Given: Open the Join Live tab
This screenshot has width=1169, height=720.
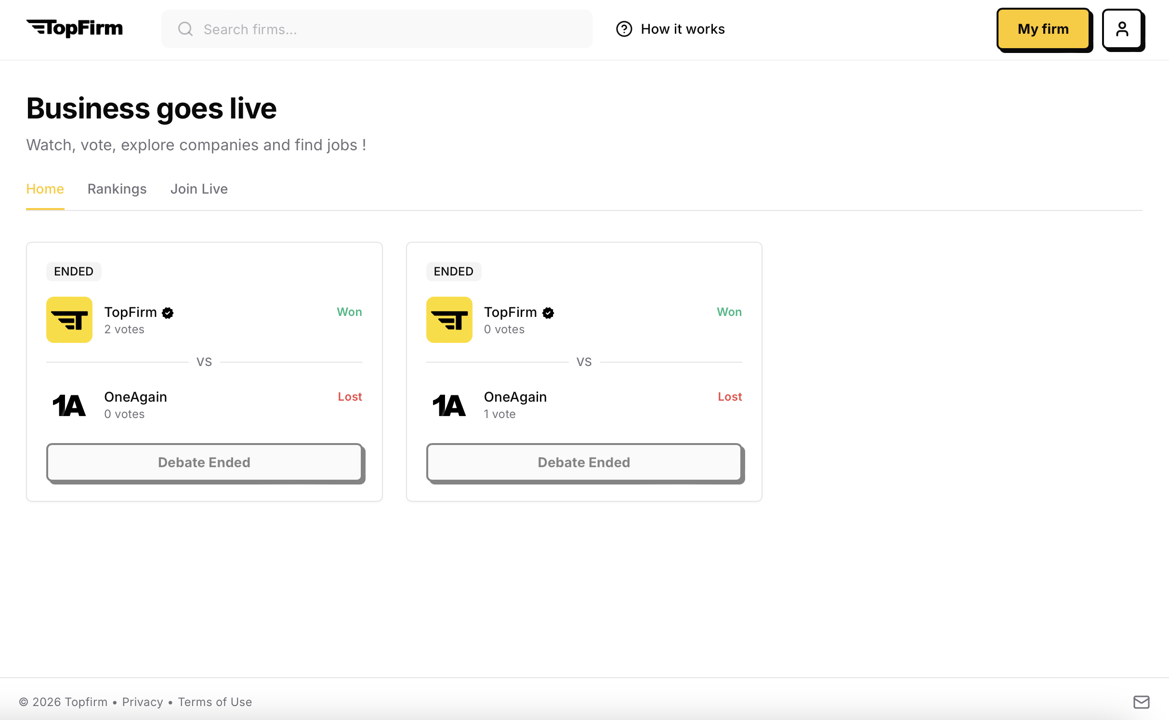Looking at the screenshot, I should point(199,189).
